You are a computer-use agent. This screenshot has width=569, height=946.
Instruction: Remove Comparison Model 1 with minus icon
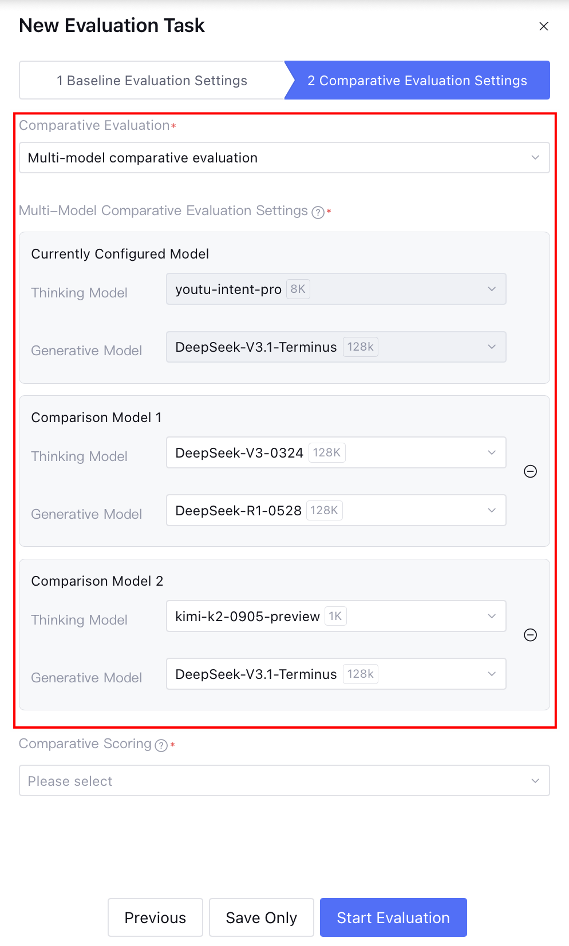tap(531, 471)
